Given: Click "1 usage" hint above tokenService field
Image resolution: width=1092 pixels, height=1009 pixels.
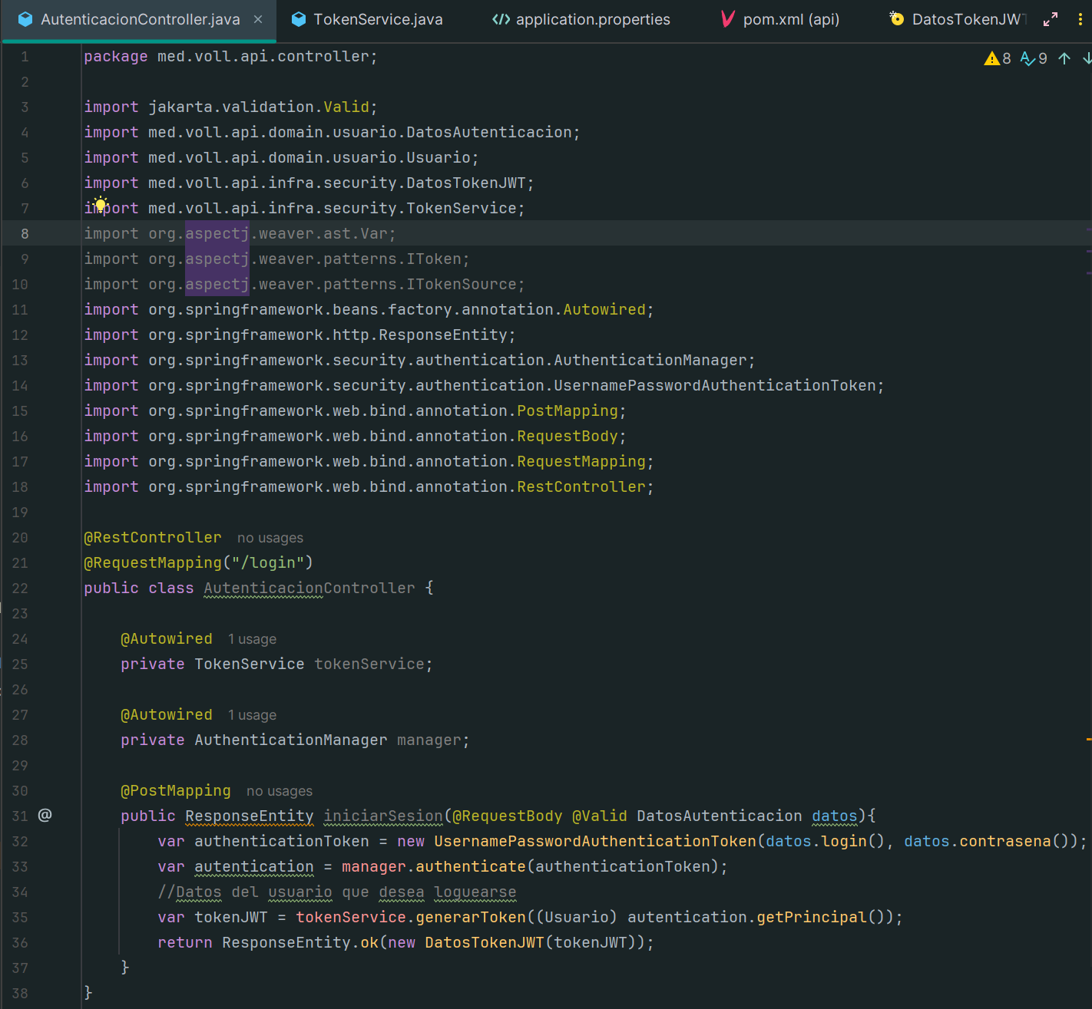Looking at the screenshot, I should 252,639.
